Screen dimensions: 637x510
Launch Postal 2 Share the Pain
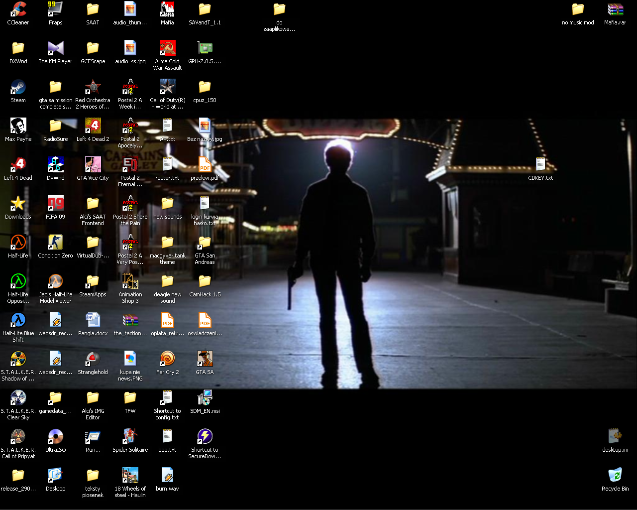click(130, 203)
